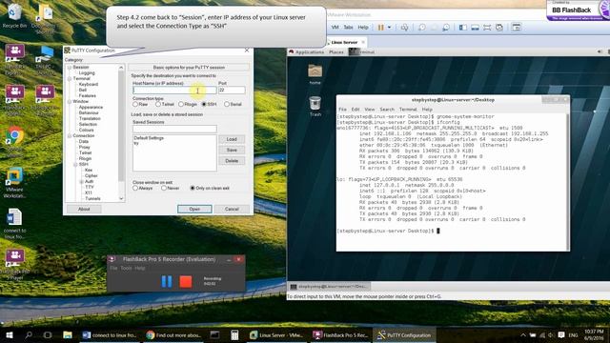The width and height of the screenshot is (610, 343).
Task: Collapse the Terminal tree node
Action: pyautogui.click(x=70, y=78)
